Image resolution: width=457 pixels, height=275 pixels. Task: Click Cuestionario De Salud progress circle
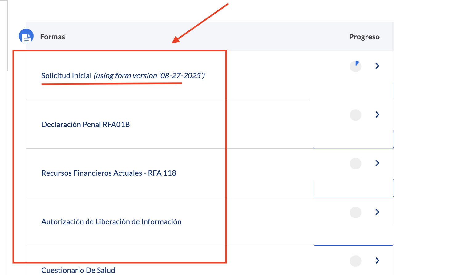pyautogui.click(x=356, y=261)
